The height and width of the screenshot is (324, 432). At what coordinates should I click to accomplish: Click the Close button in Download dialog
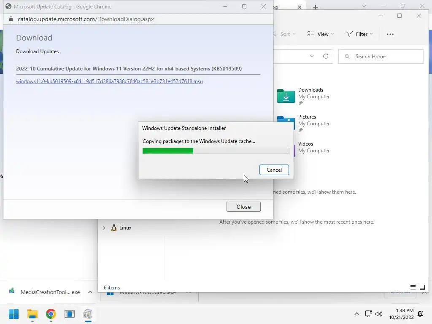point(243,207)
